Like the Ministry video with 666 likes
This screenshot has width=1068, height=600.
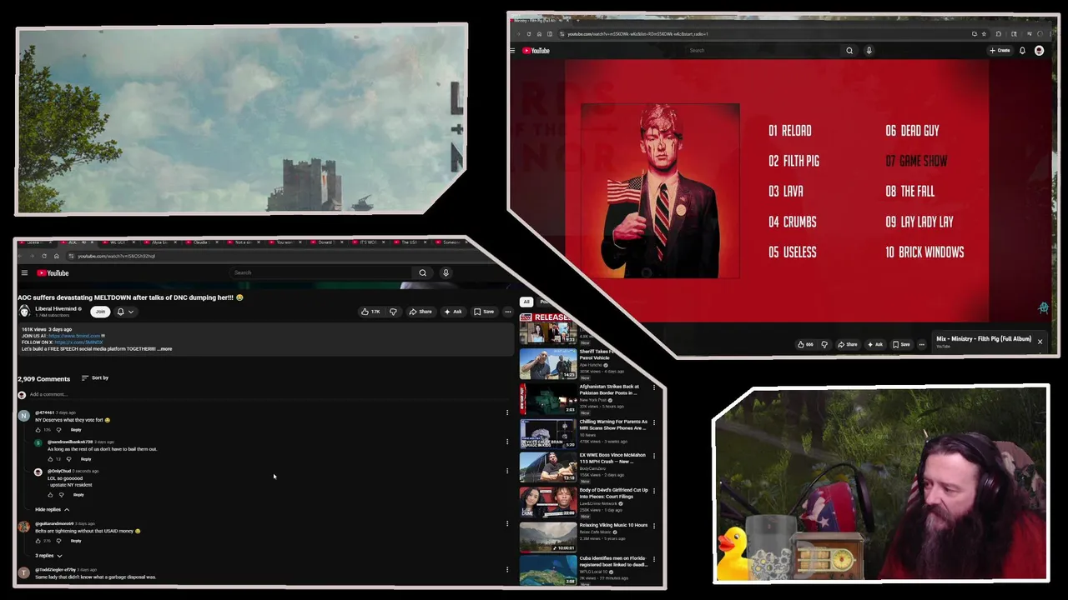click(x=805, y=344)
